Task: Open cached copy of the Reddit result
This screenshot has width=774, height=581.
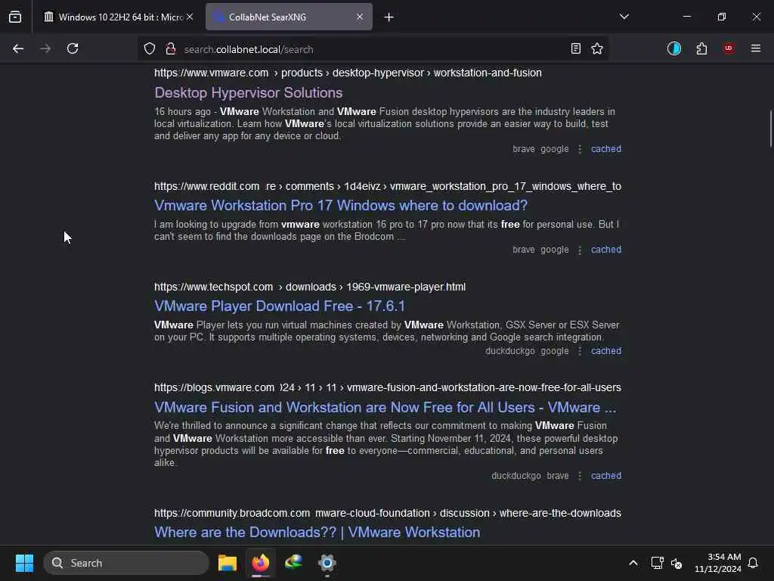Action: tap(606, 250)
